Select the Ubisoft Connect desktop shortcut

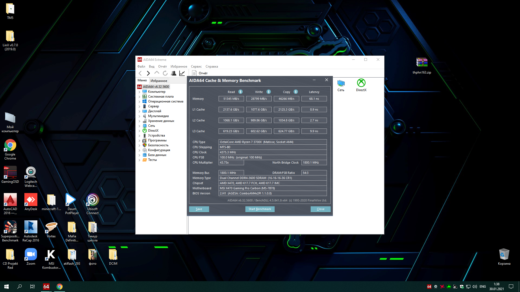click(x=92, y=204)
